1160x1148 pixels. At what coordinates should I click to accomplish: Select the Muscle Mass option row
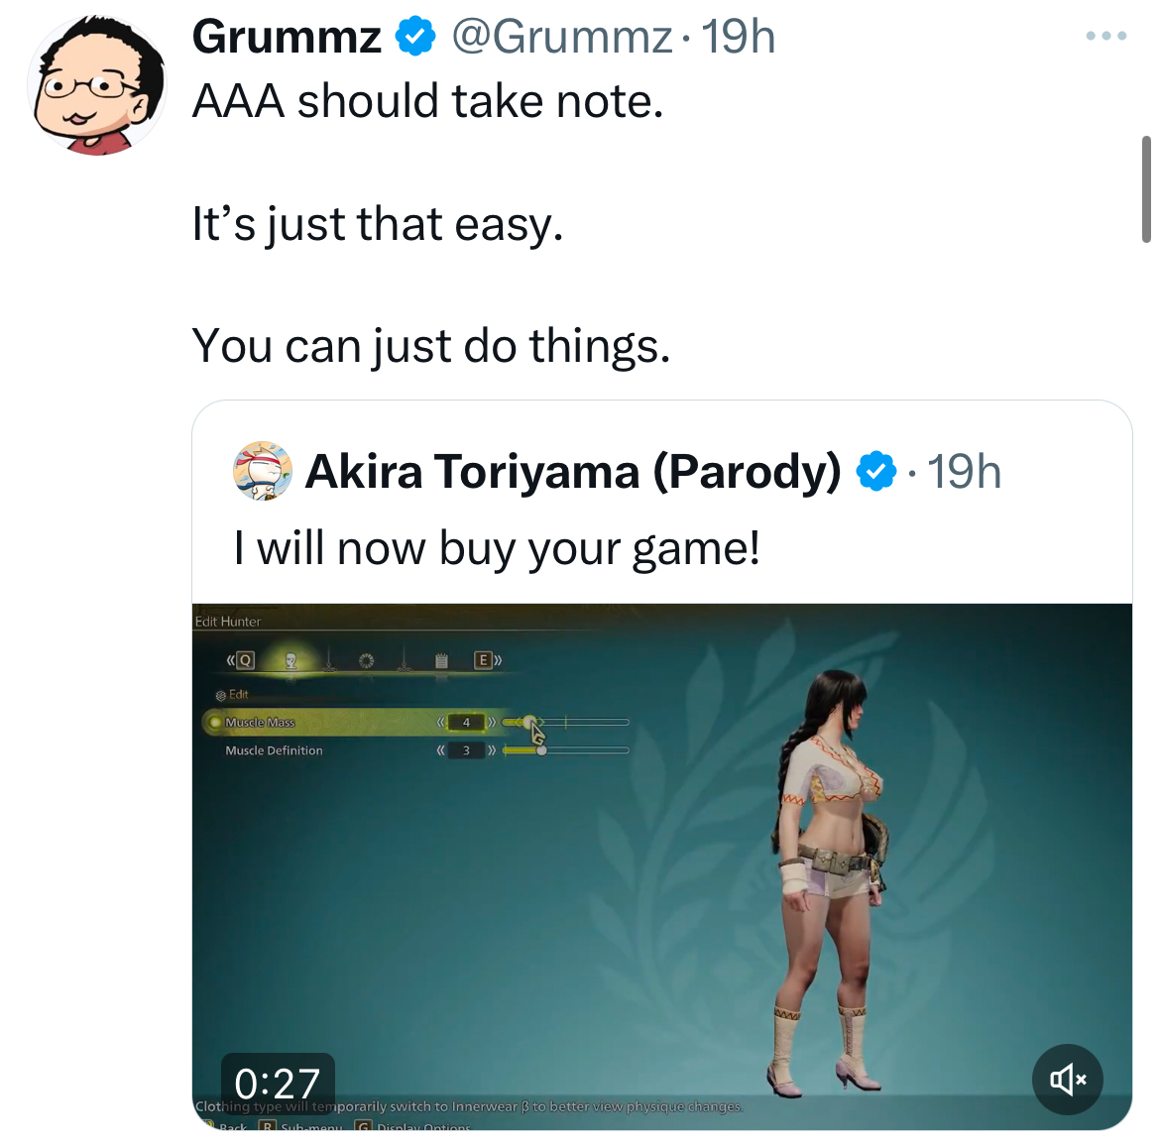(354, 722)
